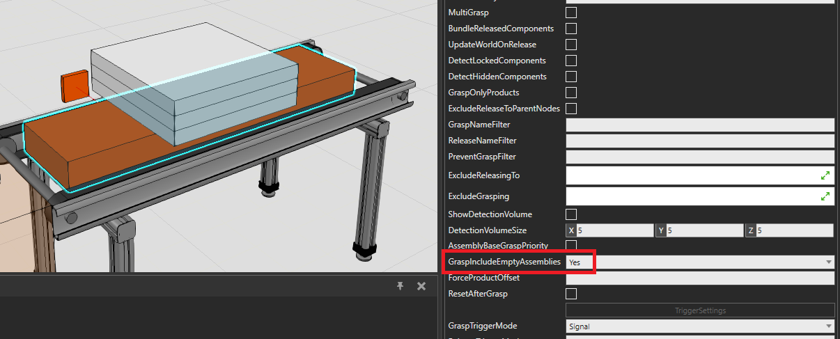Toggle the DetectHiddenComponents checkbox
This screenshot has height=339, width=840.
click(x=571, y=77)
